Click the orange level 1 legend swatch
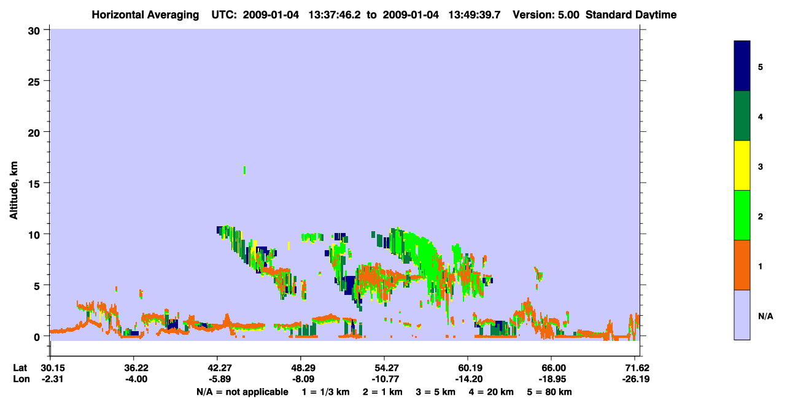The width and height of the screenshot is (798, 409). (742, 265)
